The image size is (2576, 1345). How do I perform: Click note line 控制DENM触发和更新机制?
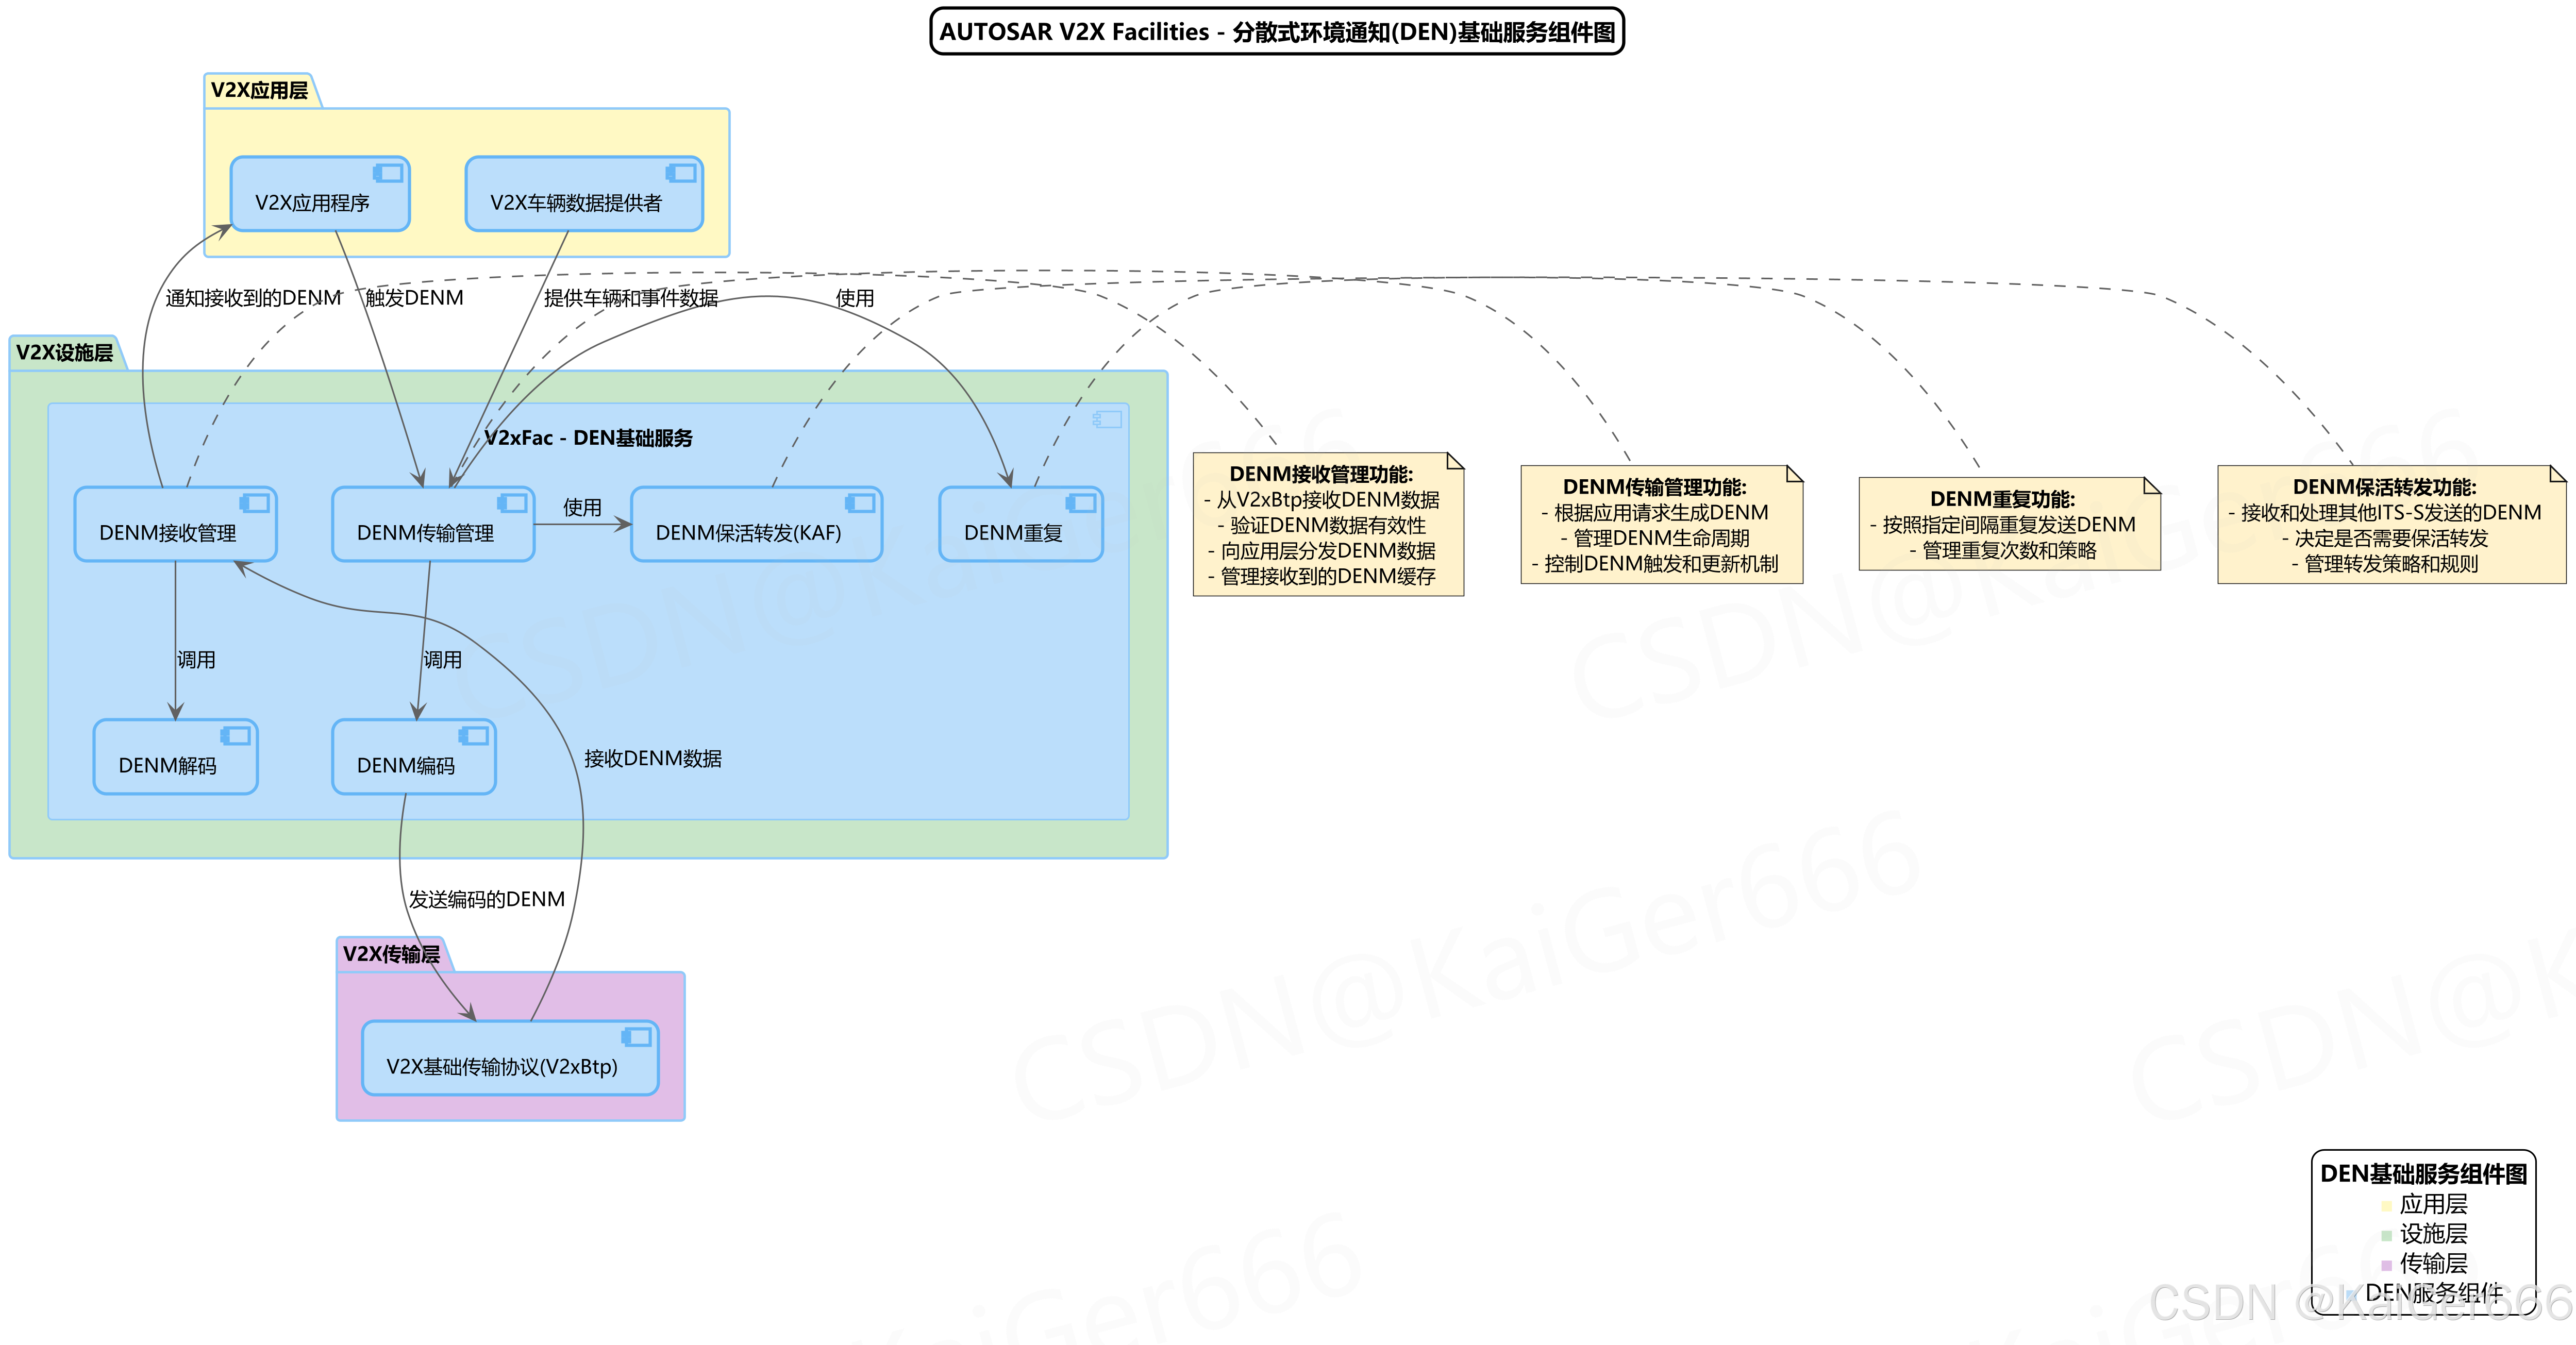pyautogui.click(x=1654, y=564)
